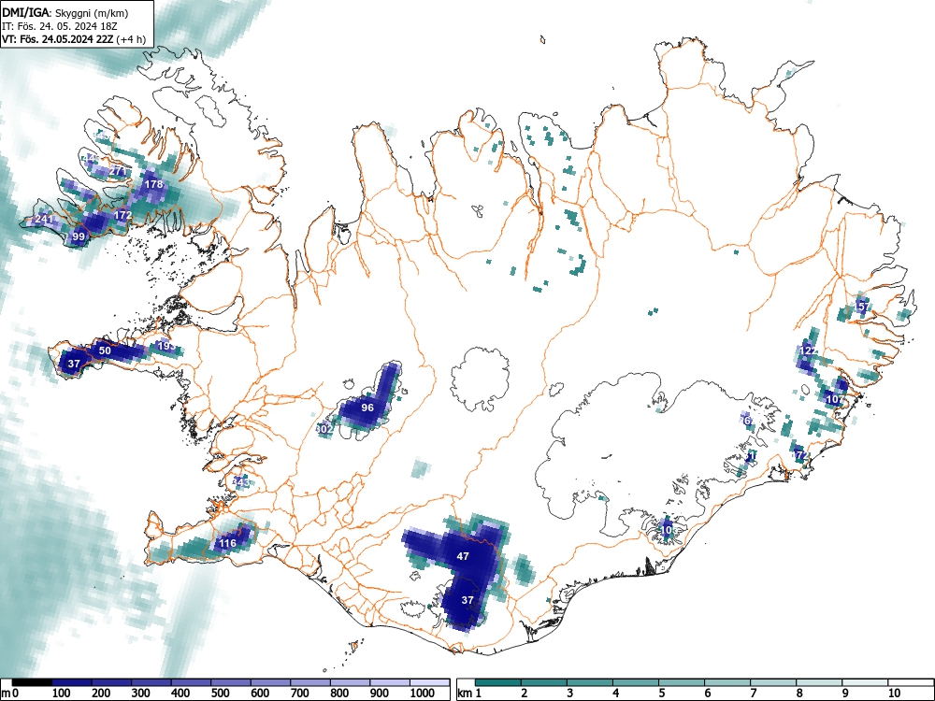Viewport: 935px width, 701px height.
Task: Click the navy swatch between 100 and 200
Action: pos(72,682)
